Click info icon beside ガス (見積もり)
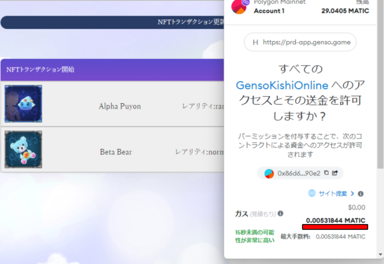384x264 pixels. tap(280, 214)
